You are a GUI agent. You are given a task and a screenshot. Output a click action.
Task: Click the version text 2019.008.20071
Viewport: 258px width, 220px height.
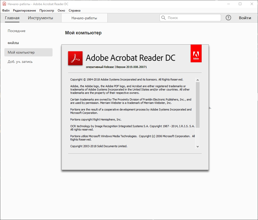point(136,67)
